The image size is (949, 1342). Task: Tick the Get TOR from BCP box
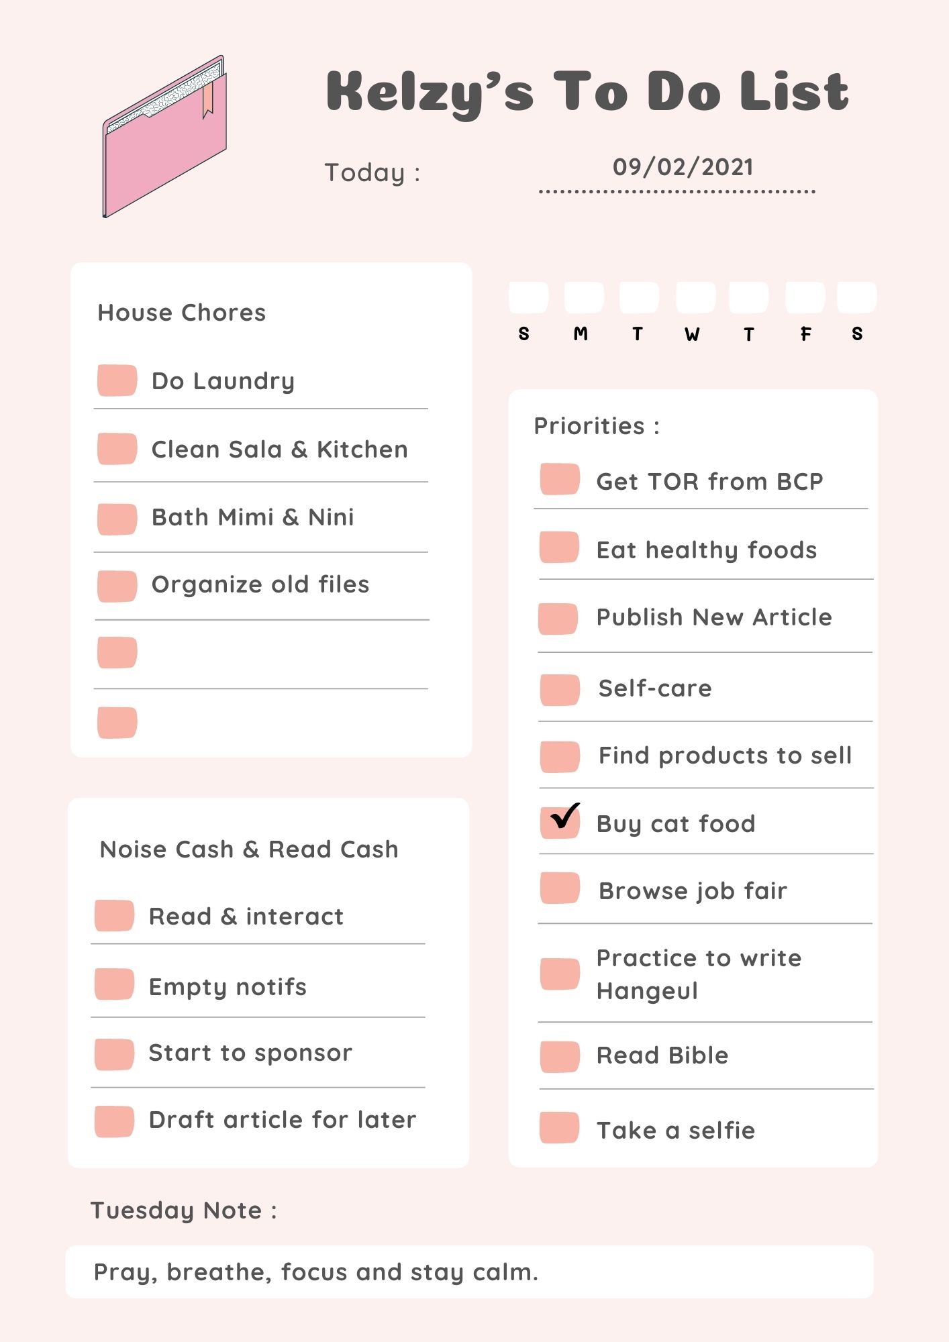tap(560, 479)
